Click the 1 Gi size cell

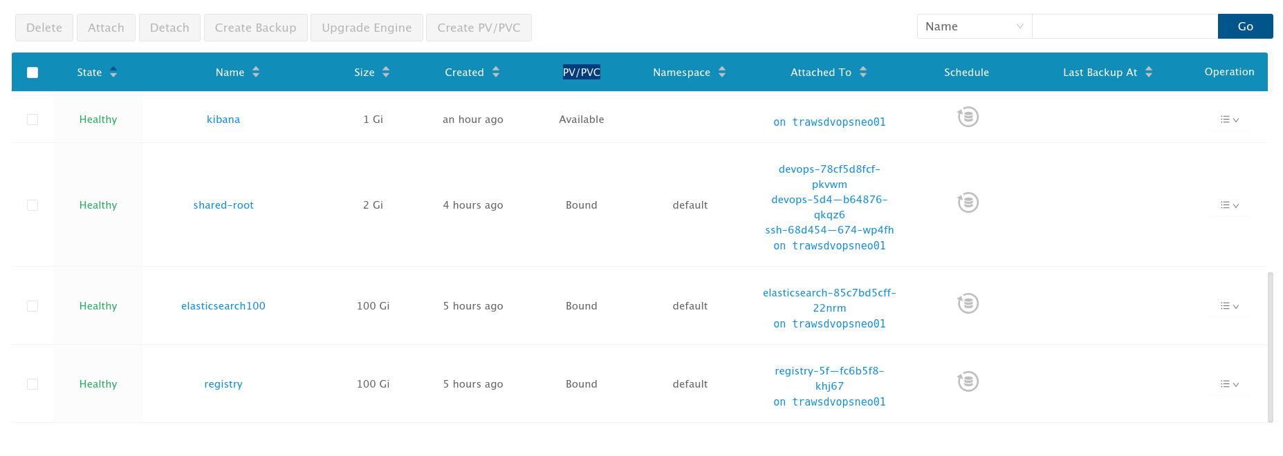[373, 120]
